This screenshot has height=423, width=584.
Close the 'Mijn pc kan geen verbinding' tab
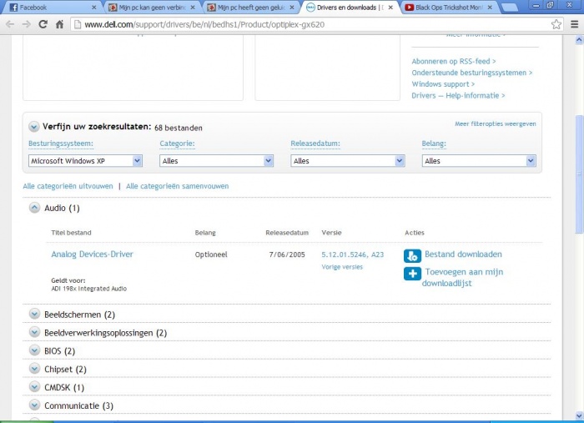[193, 7]
